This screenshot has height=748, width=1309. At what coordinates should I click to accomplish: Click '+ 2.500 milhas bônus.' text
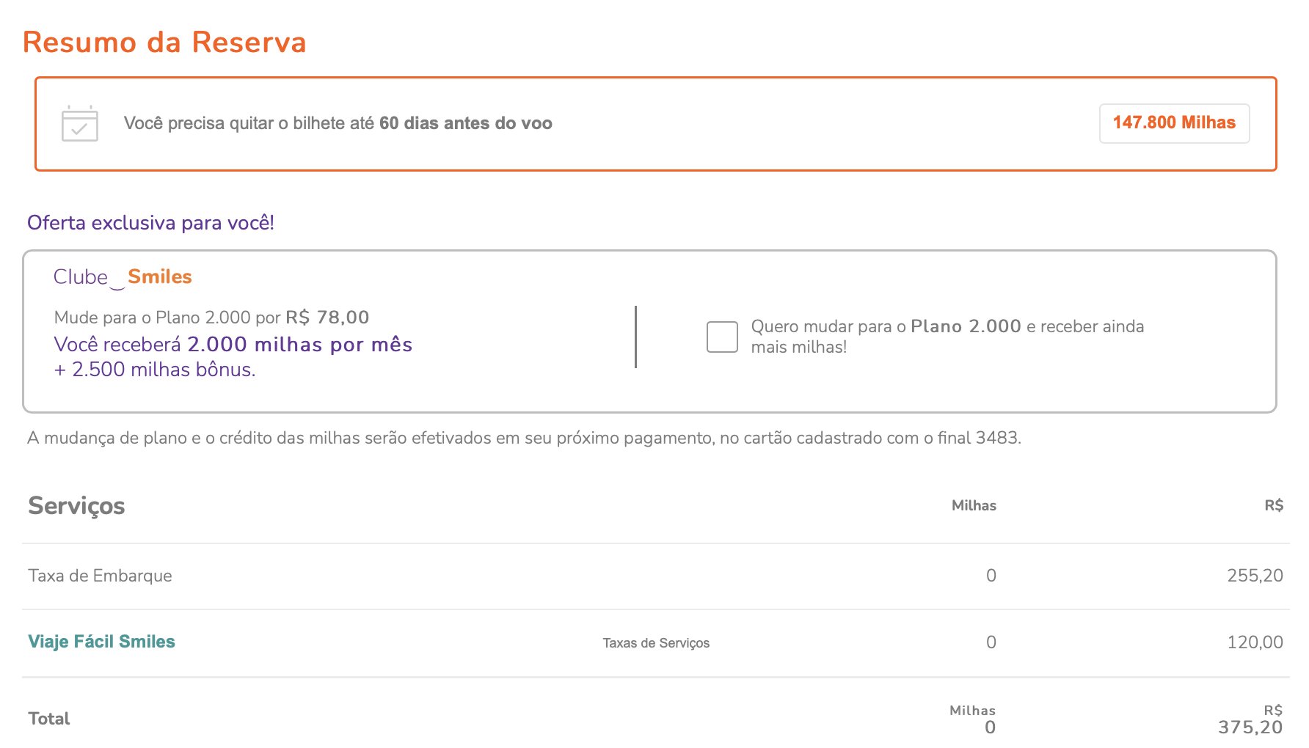point(155,370)
